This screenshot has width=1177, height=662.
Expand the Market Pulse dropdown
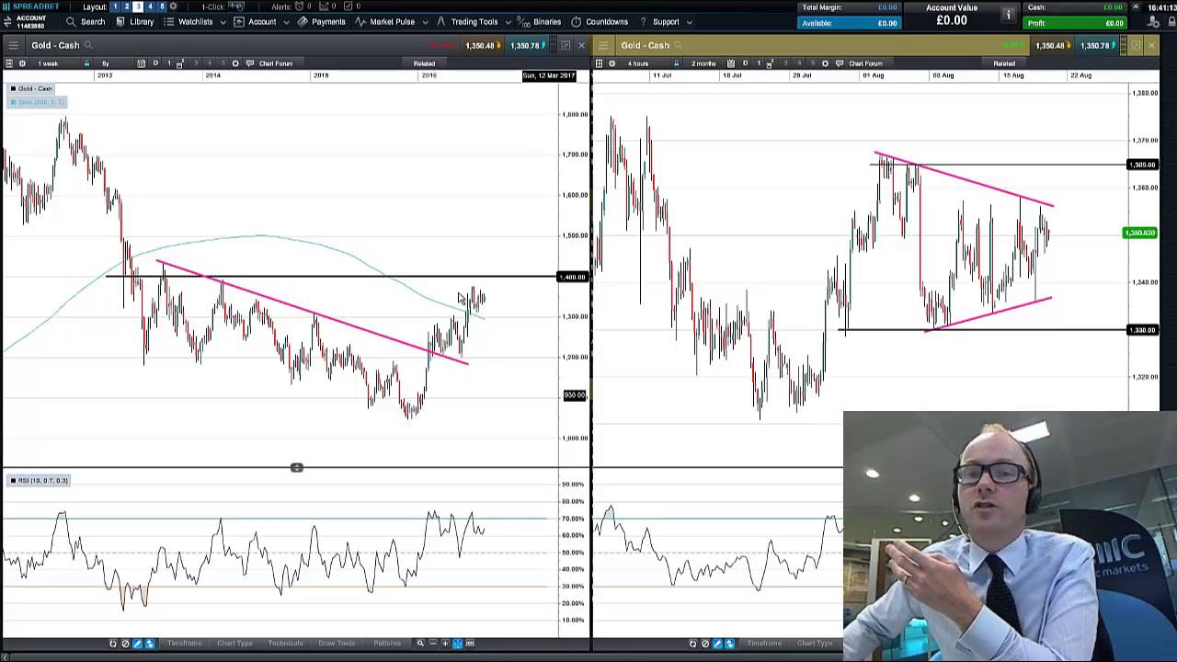[392, 22]
